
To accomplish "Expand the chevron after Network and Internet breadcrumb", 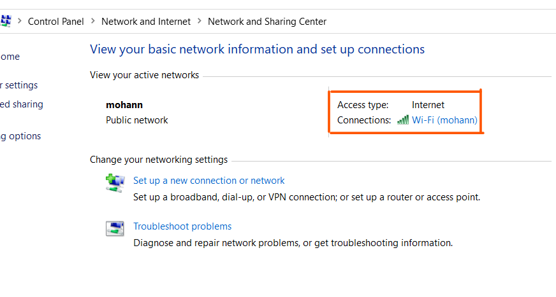I will (200, 22).
